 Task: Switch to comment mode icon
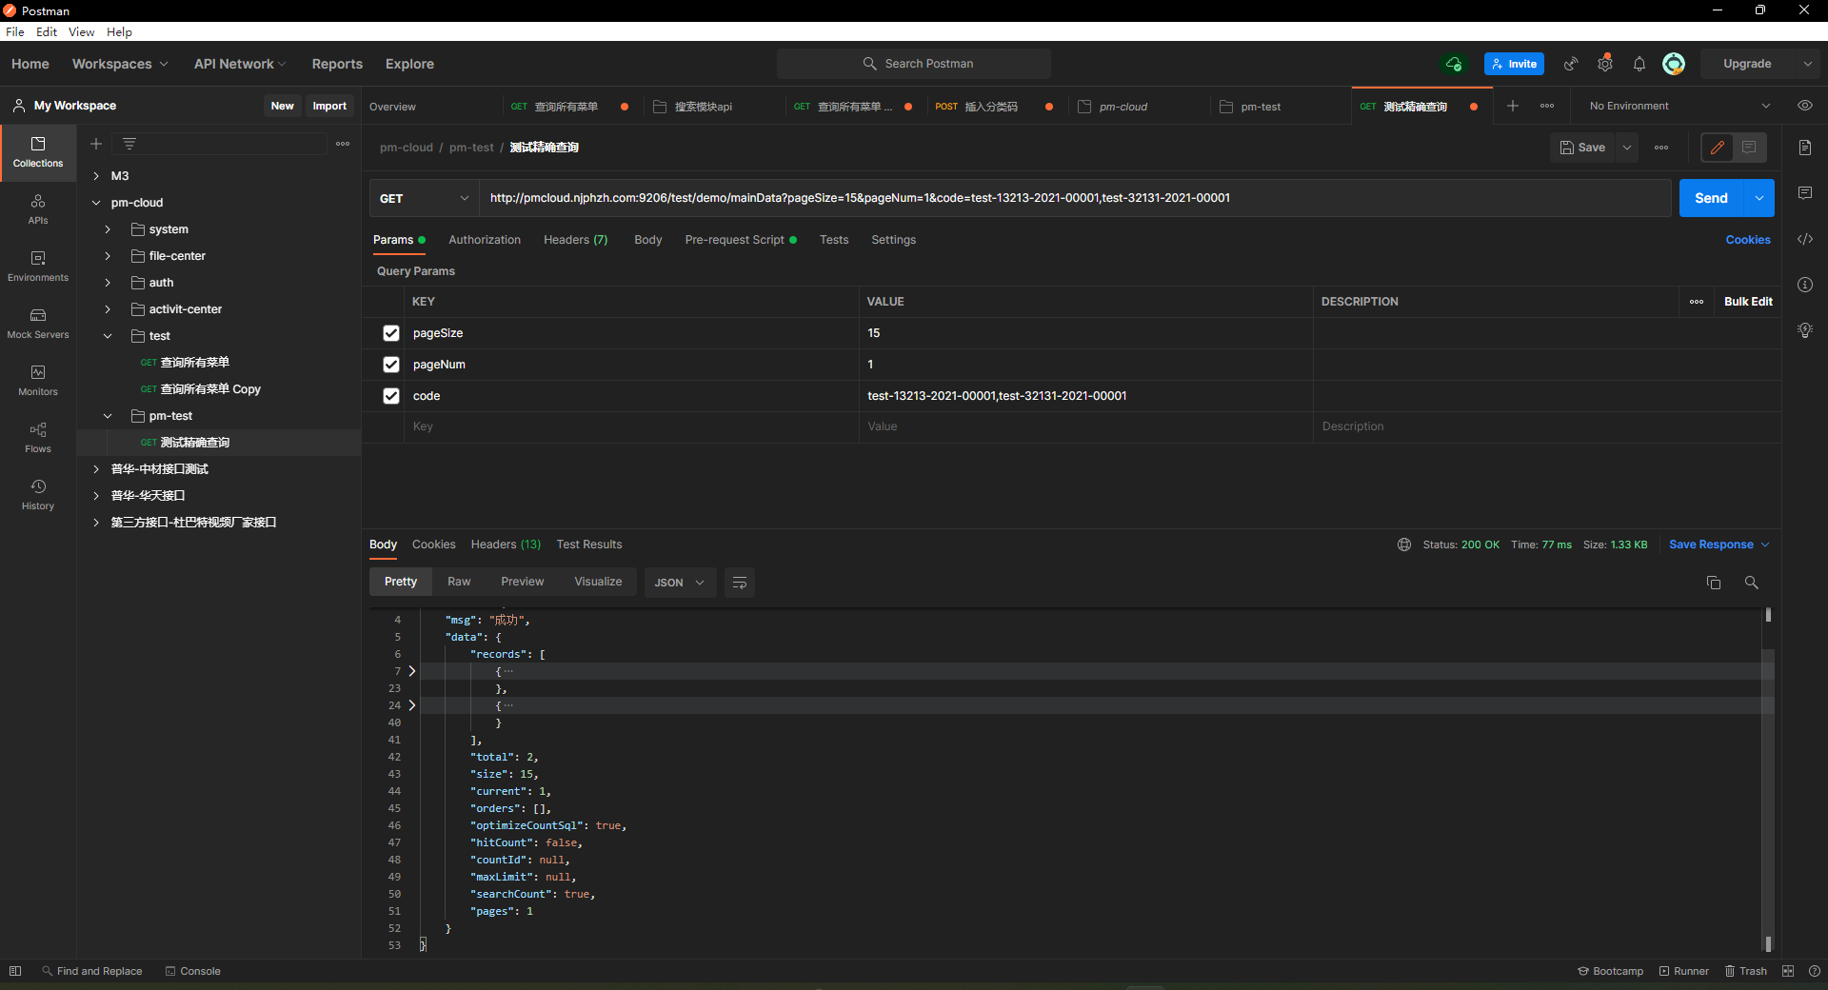(x=1749, y=148)
